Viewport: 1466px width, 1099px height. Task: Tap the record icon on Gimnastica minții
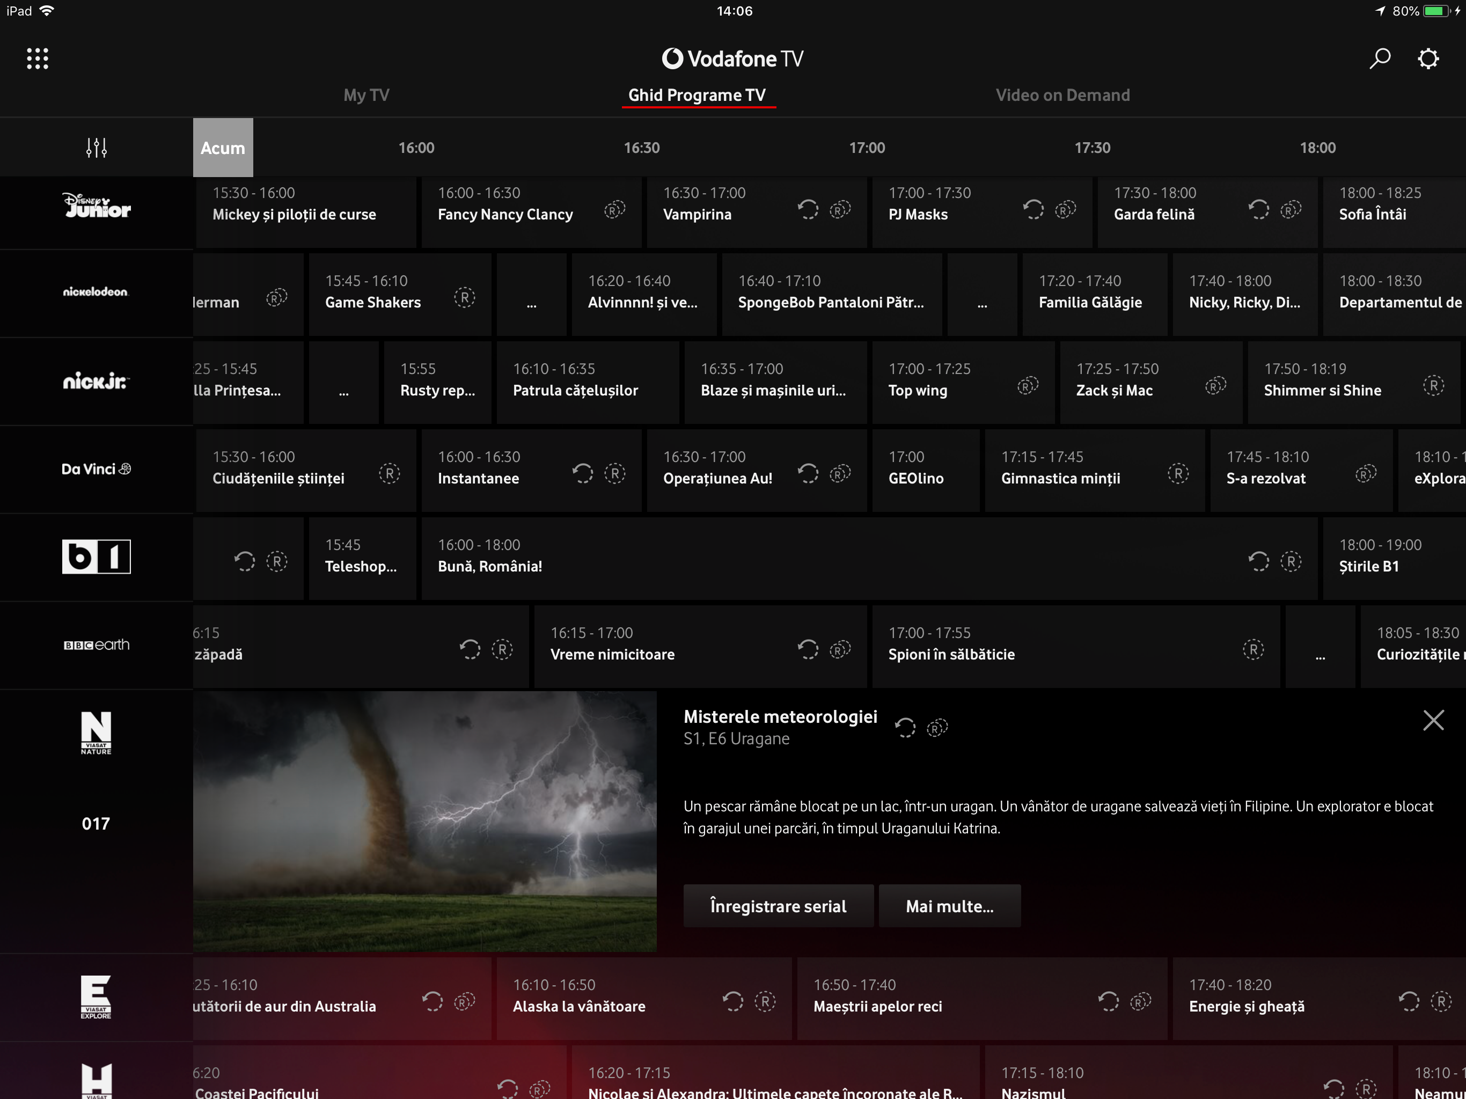pos(1178,474)
